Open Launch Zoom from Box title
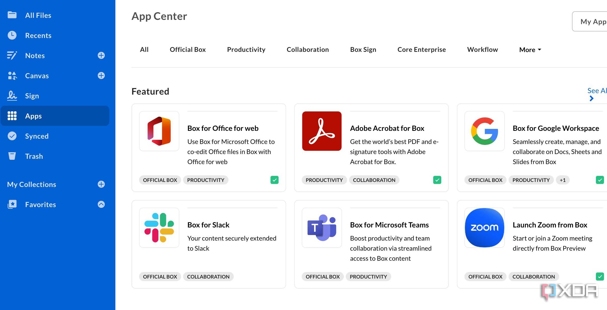This screenshot has height=310, width=607. click(550, 225)
